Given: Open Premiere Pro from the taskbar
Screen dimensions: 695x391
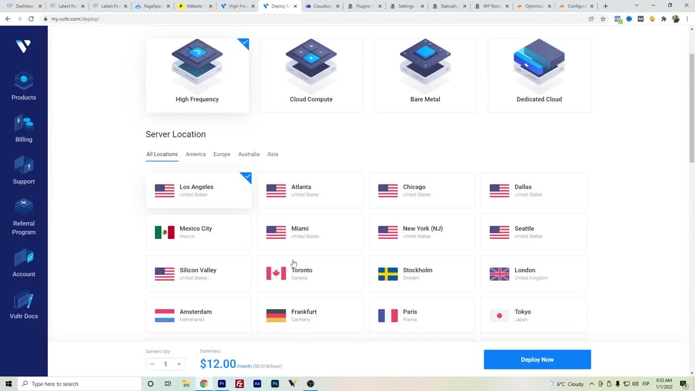Looking at the screenshot, I should click(222, 384).
